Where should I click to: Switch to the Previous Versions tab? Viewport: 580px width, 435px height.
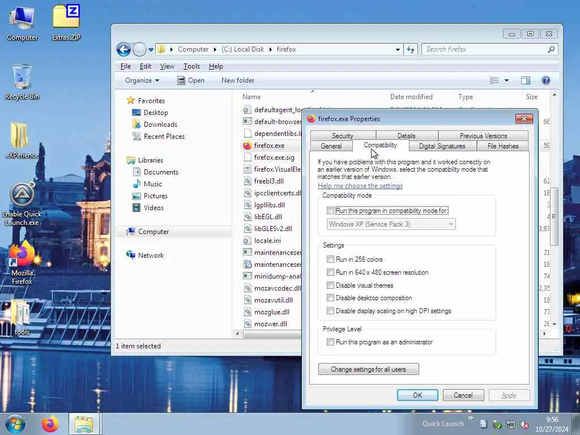point(483,136)
